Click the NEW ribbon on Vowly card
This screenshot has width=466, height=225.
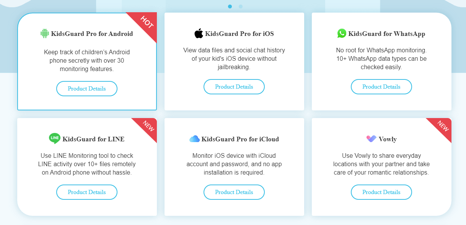(441, 128)
